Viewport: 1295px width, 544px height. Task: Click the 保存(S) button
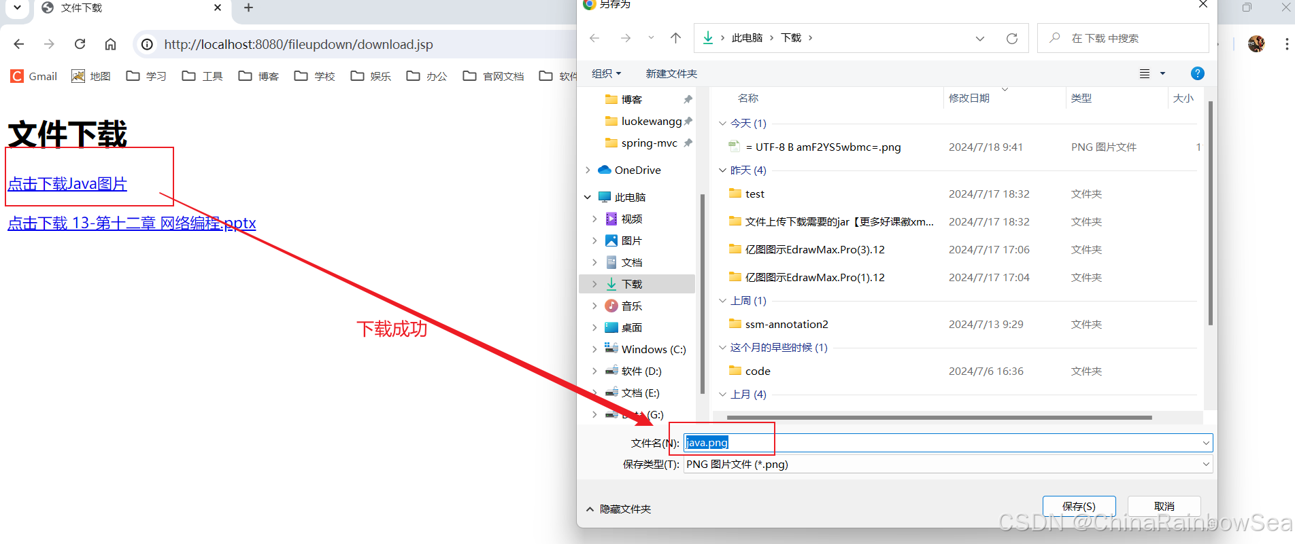1079,507
